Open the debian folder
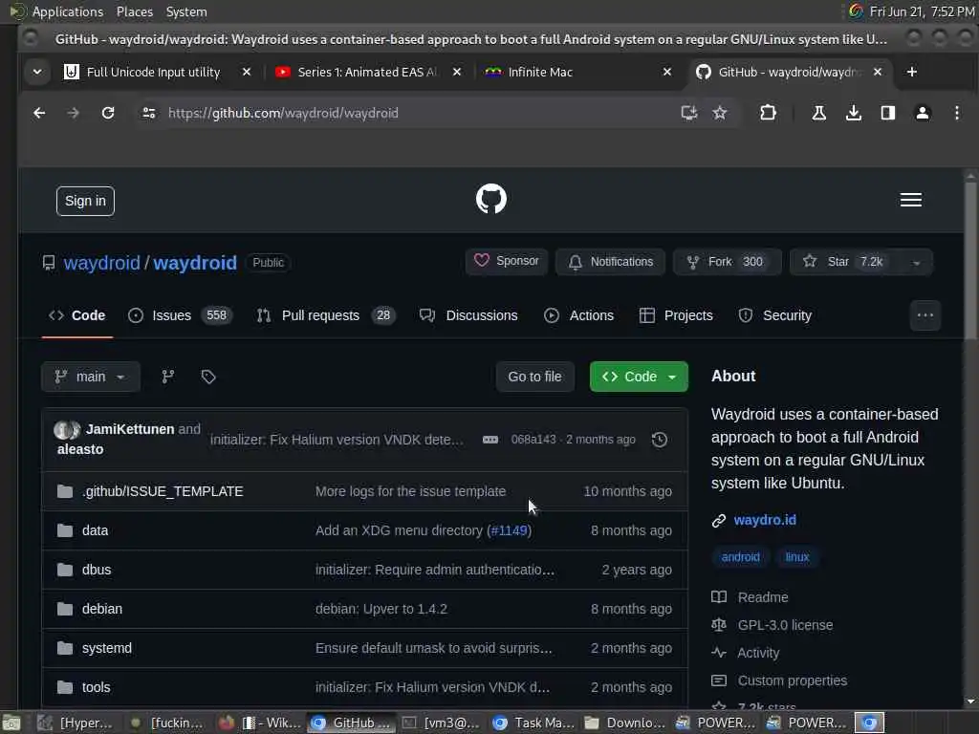This screenshot has width=979, height=734. pos(101,609)
